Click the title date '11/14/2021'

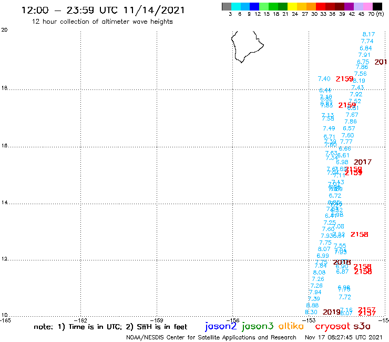[154, 10]
